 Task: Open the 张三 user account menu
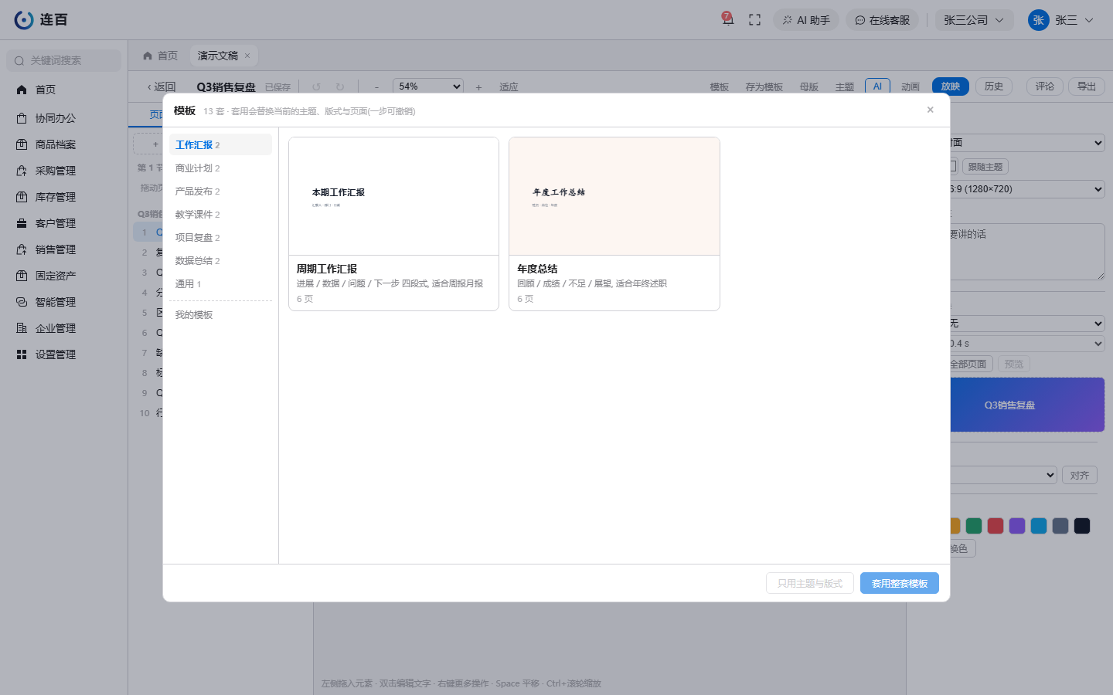(x=1061, y=20)
